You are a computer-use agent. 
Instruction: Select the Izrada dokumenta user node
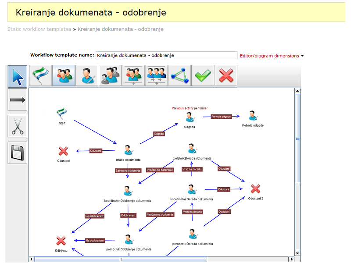(129, 150)
